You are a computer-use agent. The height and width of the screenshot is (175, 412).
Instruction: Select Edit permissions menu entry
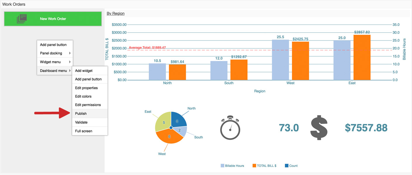[x=88, y=105]
